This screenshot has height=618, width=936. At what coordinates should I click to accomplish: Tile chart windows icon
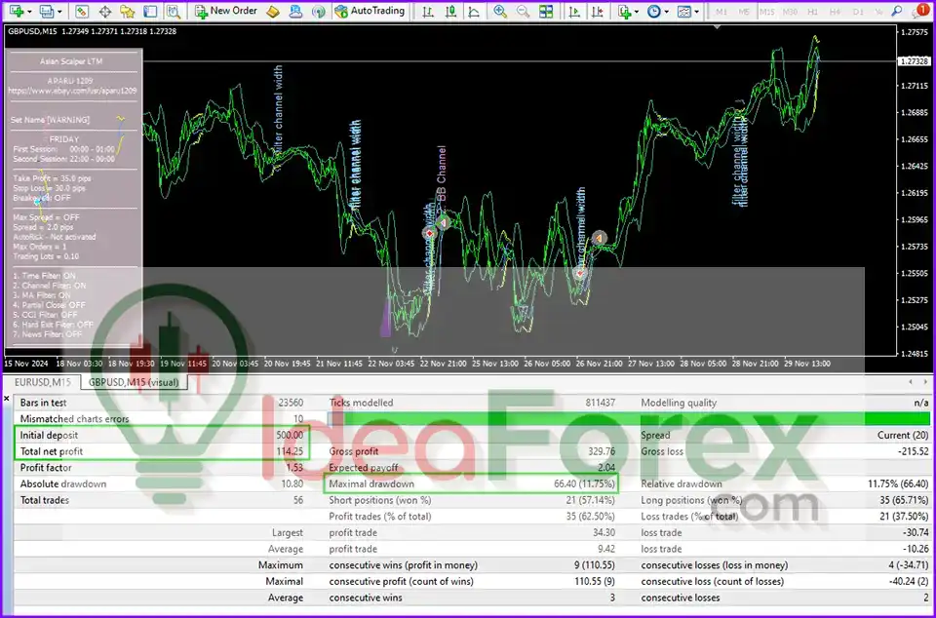pyautogui.click(x=546, y=12)
